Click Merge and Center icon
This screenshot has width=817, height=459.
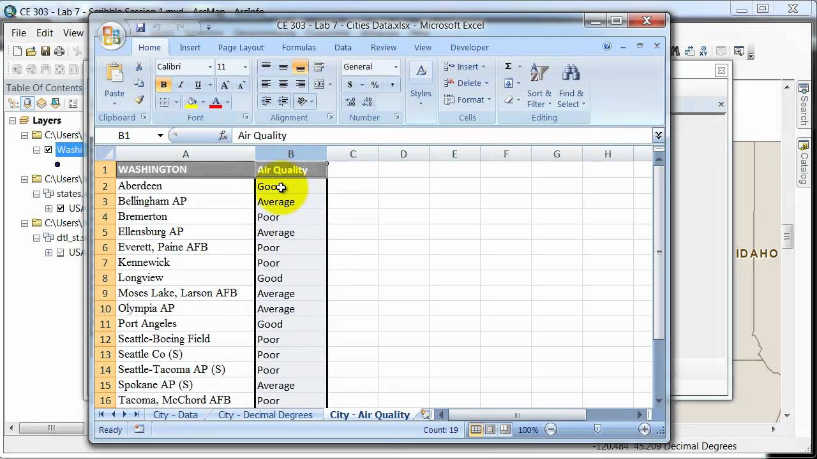pos(320,84)
